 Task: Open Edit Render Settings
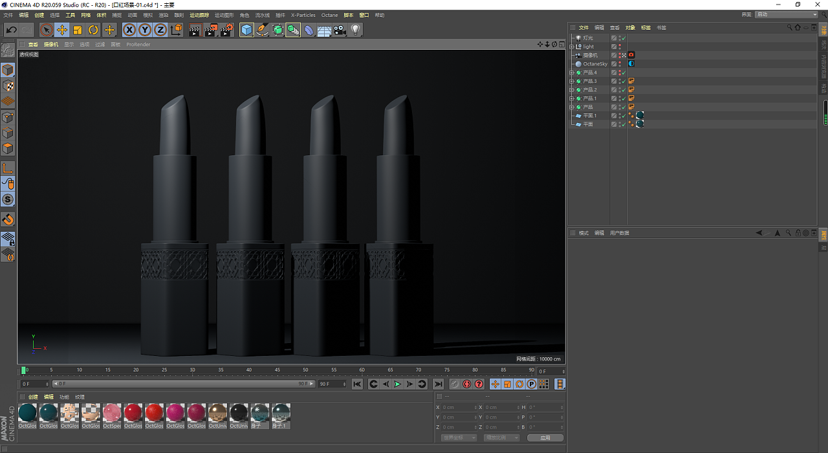tap(227, 30)
